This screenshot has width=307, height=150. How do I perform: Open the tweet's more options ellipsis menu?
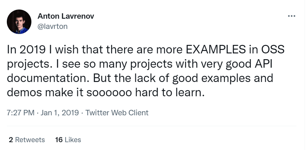click(291, 16)
